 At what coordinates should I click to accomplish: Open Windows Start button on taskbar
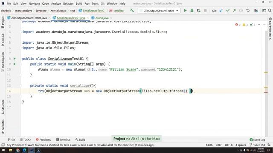pyautogui.click(x=3, y=150)
